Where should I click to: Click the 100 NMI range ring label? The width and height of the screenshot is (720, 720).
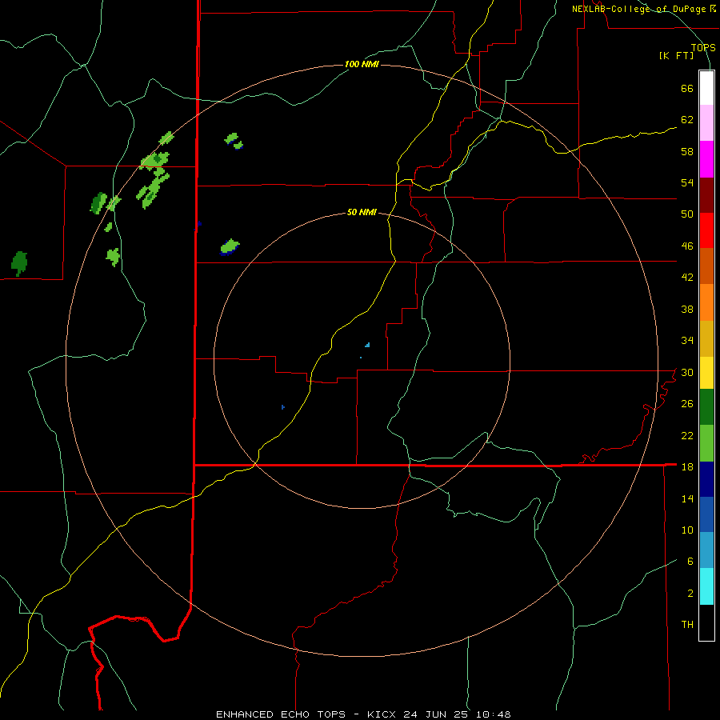[362, 64]
